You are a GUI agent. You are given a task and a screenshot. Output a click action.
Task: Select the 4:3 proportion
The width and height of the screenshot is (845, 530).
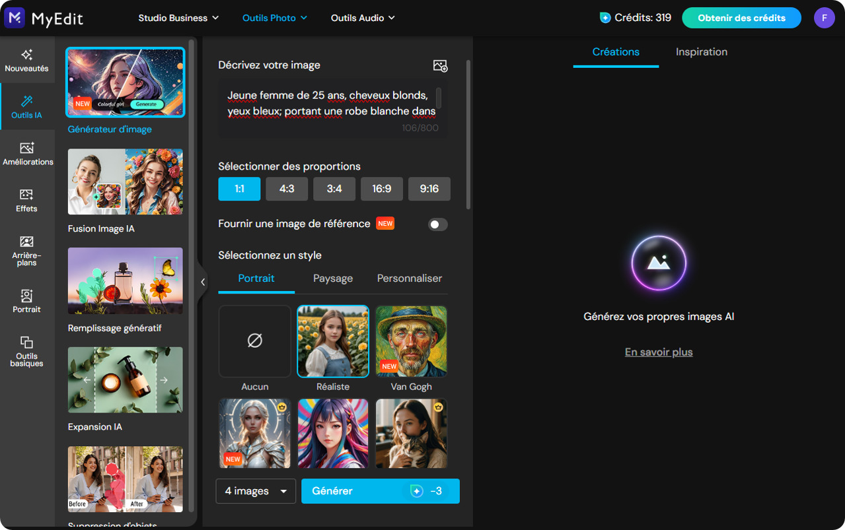pos(287,189)
